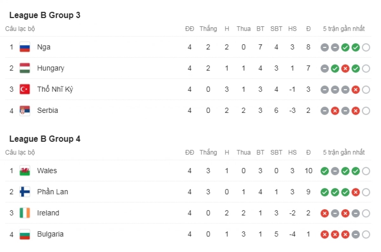This screenshot has height=252, width=381.
Task: Click Wales's first green win icon
Action: [324, 171]
